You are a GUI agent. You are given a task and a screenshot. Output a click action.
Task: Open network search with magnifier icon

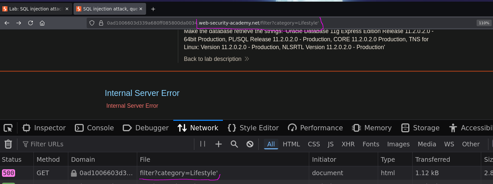[234, 144]
